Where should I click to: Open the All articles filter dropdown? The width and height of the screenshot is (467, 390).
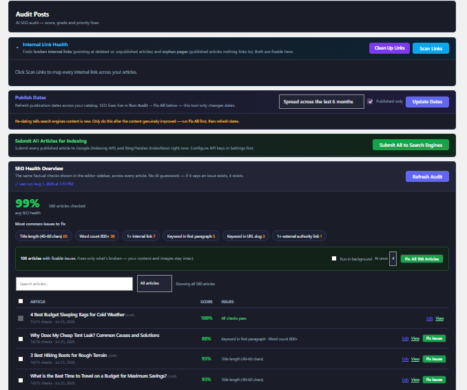pyautogui.click(x=154, y=283)
